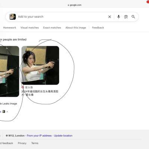Click the 'From your IP address' link

(x=39, y=136)
